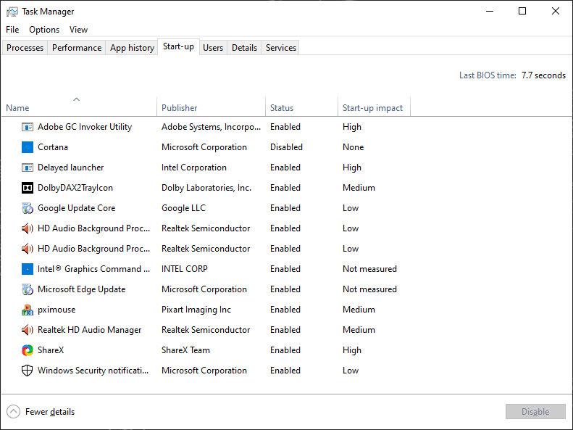Image resolution: width=573 pixels, height=430 pixels.
Task: Collapse view with Fewer details arrow icon
Action: (14, 412)
